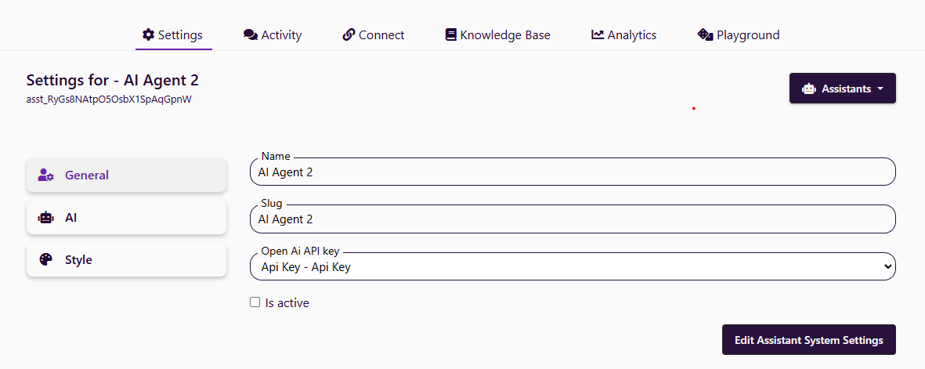Click the dice icon beside Playground
Image resolution: width=925 pixels, height=369 pixels.
click(705, 34)
